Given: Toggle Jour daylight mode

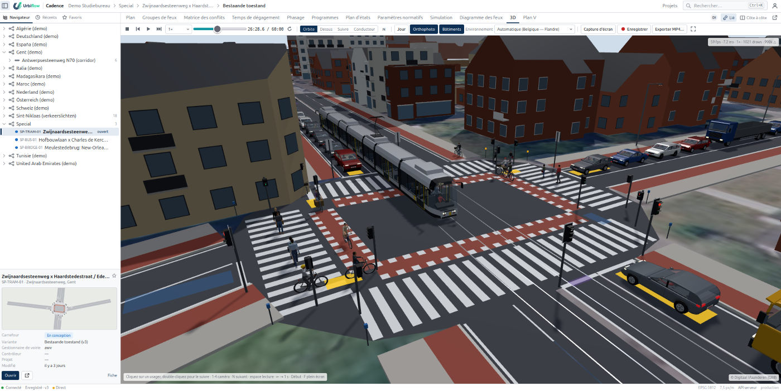Looking at the screenshot, I should coord(401,29).
